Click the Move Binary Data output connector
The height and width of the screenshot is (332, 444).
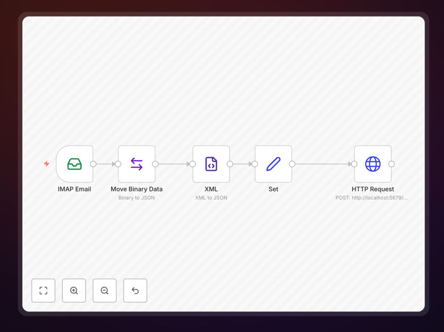click(155, 164)
